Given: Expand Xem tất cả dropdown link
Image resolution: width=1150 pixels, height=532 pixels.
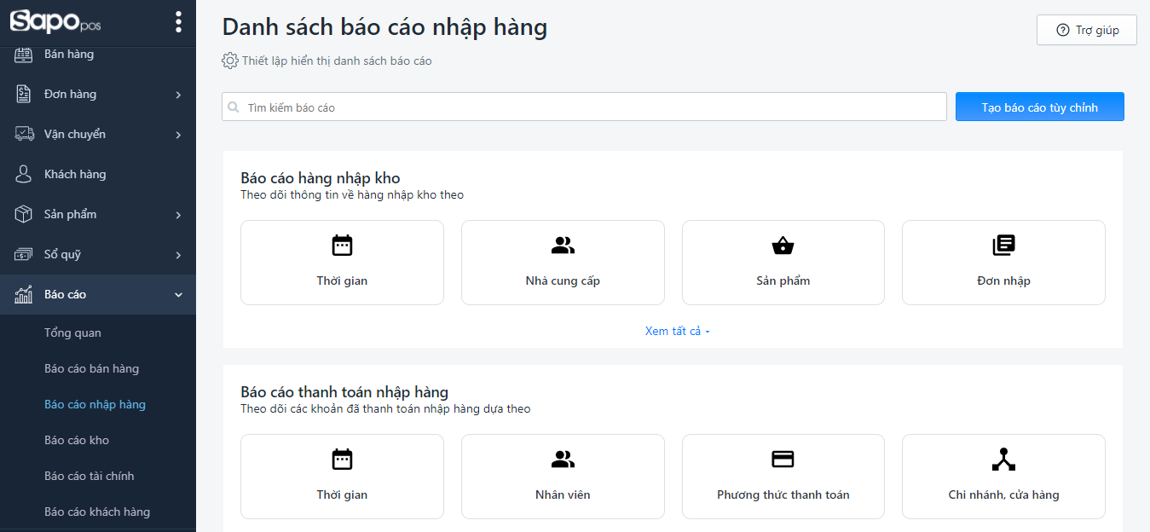Looking at the screenshot, I should click(x=677, y=331).
